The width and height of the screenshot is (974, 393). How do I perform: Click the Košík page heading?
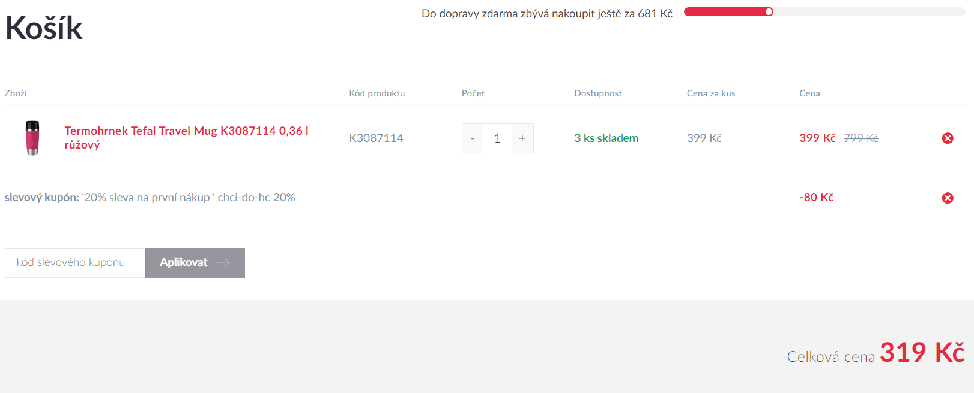tap(44, 28)
